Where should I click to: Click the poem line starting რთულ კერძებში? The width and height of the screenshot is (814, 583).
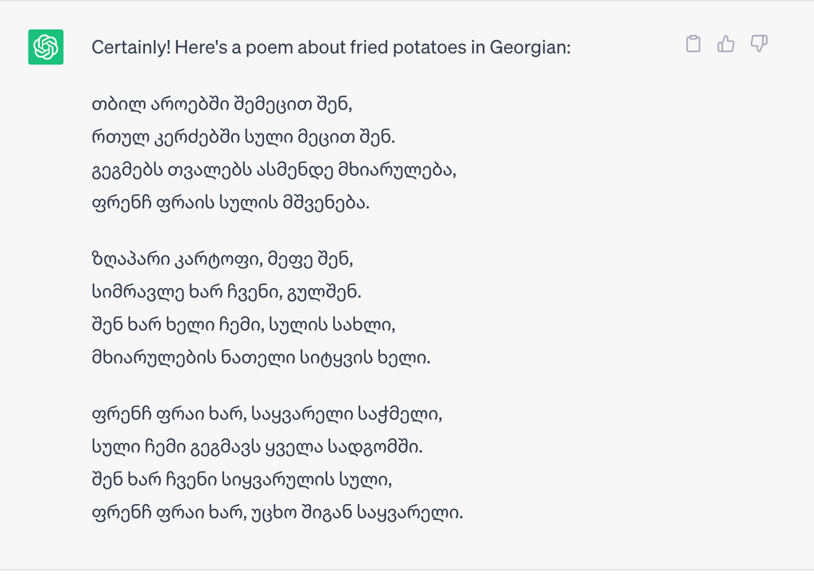(243, 137)
